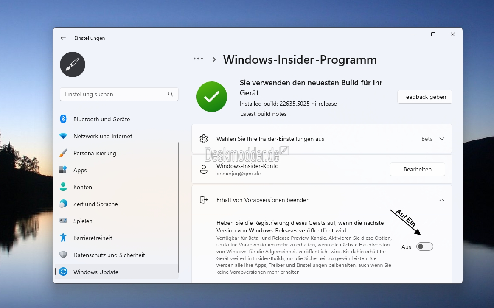Click the Windows Update sync icon

pyautogui.click(x=63, y=272)
